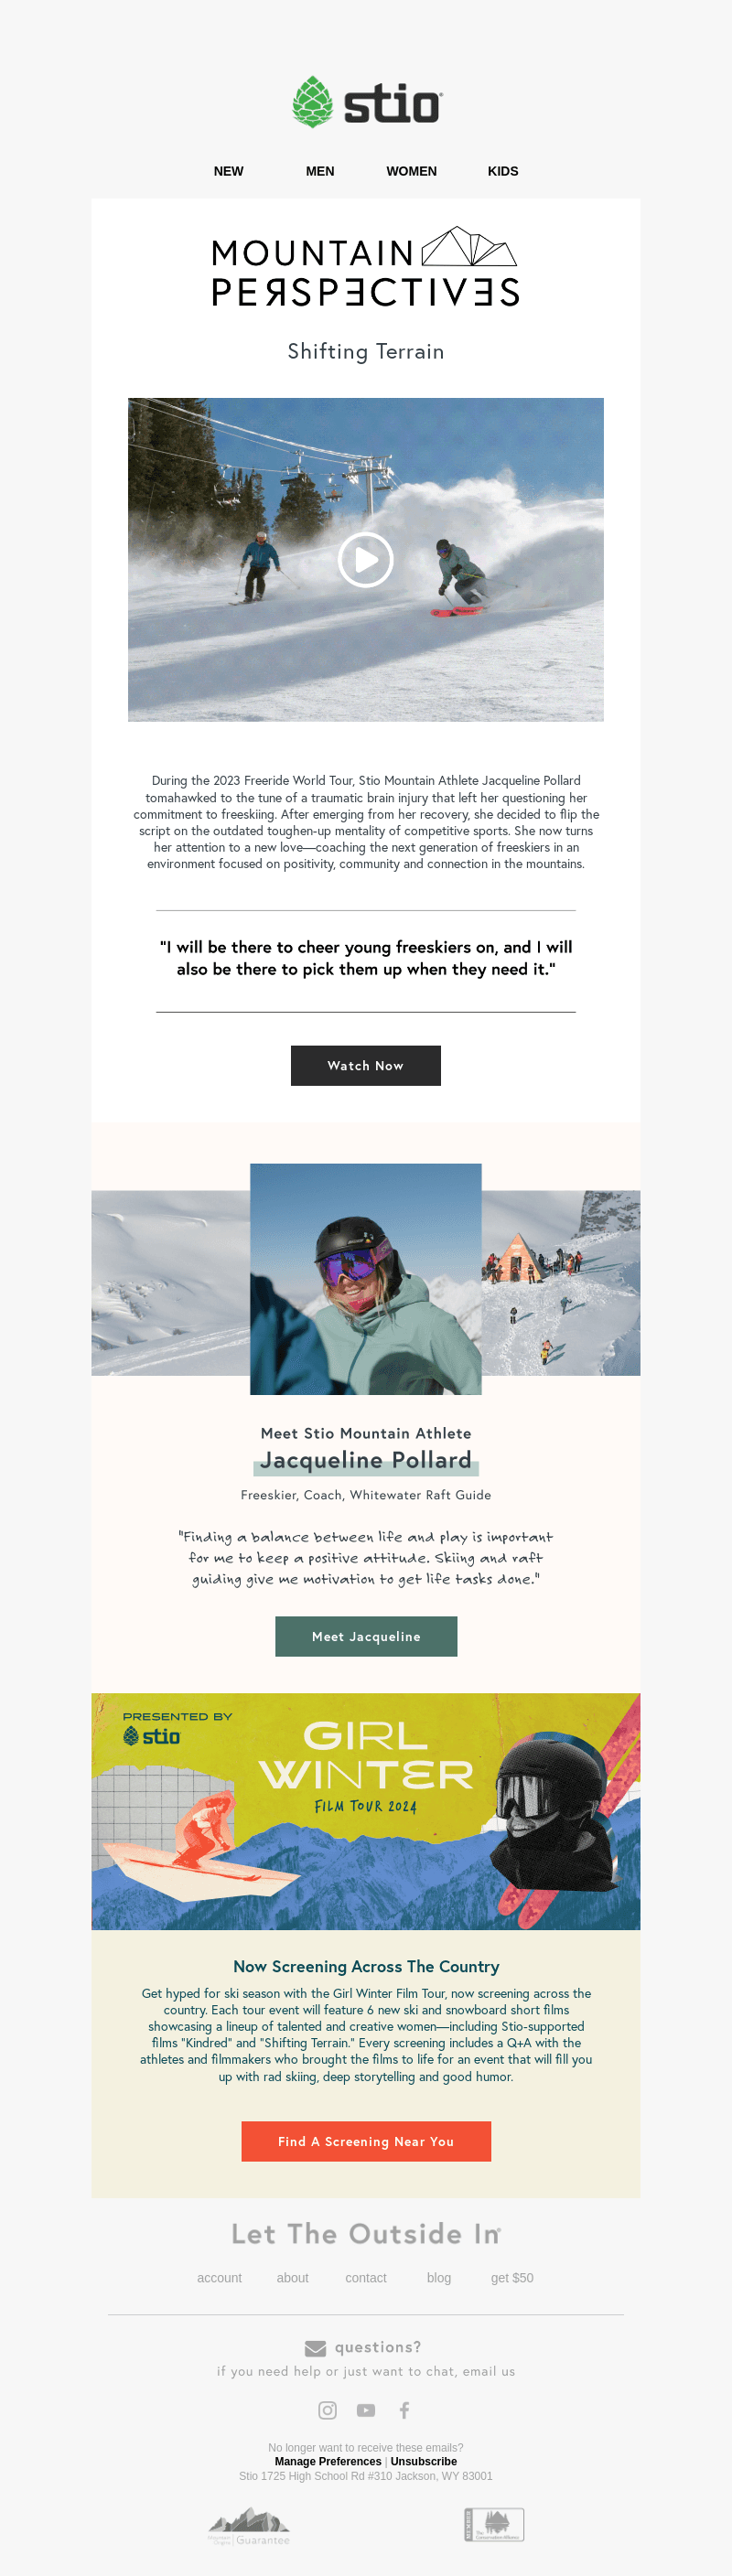Click the Mountain Perspectives logo heading
The width and height of the screenshot is (732, 2576).
(366, 266)
